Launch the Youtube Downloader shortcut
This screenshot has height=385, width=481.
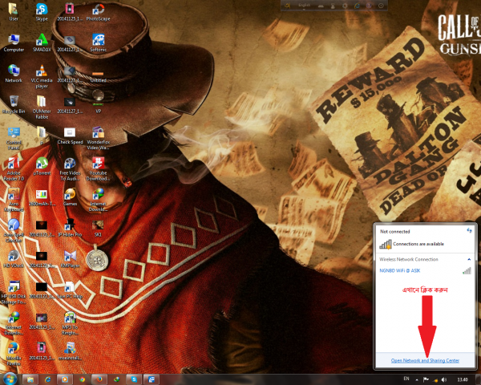click(98, 169)
